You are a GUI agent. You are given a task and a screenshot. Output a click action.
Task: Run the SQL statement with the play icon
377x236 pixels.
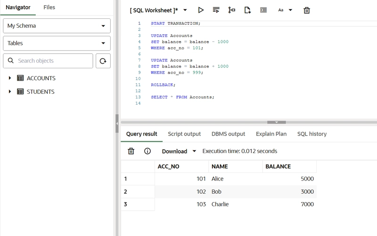click(201, 10)
